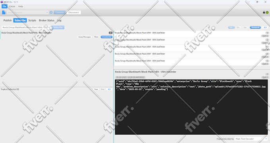Click Dump Messages button

click(84, 37)
